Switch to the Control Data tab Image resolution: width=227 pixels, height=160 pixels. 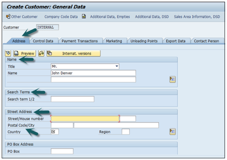(x=43, y=41)
